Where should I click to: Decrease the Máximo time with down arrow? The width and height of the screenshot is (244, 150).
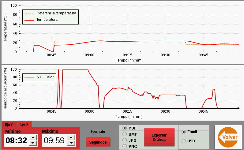pos(71,143)
